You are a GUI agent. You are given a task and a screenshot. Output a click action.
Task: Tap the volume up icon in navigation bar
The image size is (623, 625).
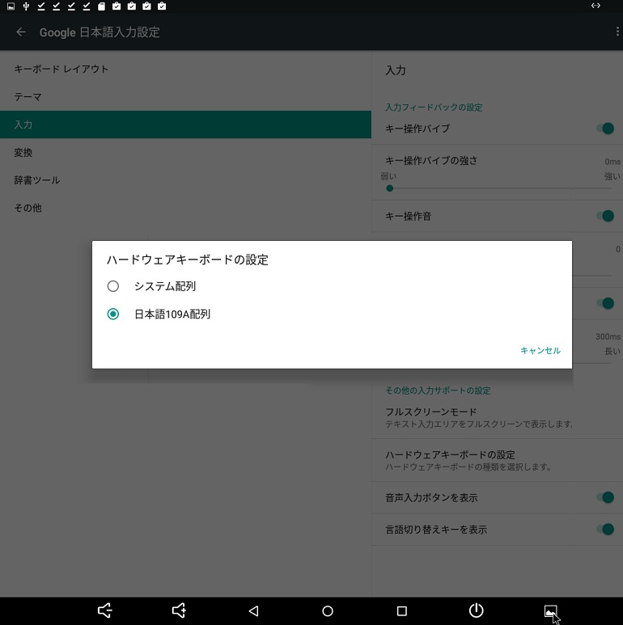click(x=179, y=610)
